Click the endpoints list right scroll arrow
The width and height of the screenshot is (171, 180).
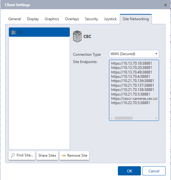point(156,118)
